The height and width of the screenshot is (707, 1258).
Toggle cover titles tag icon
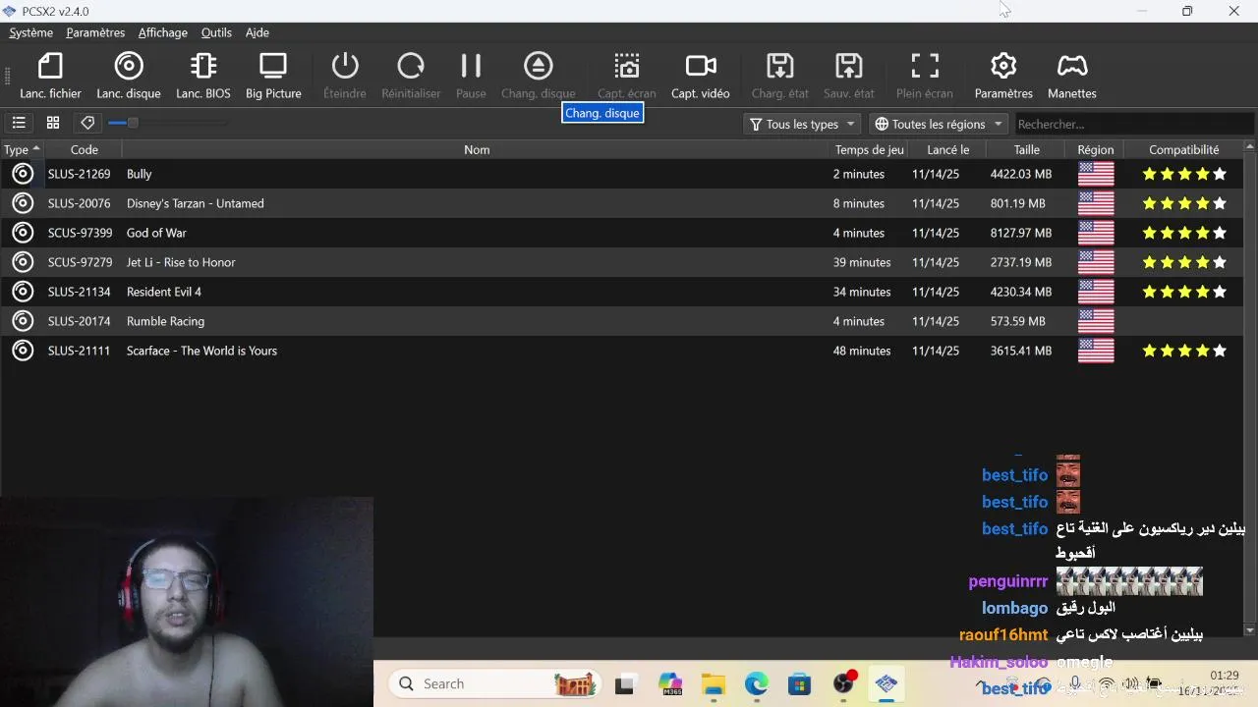pyautogui.click(x=87, y=123)
